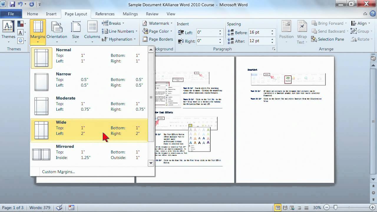Switch to the Review tab
This screenshot has width=377, height=212.
click(152, 14)
